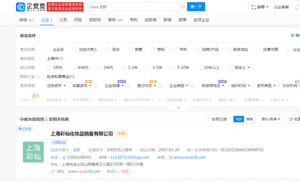Click the info icon beside 疑似代记账号码
Screen dimensions: 300x181
tap(158, 100)
